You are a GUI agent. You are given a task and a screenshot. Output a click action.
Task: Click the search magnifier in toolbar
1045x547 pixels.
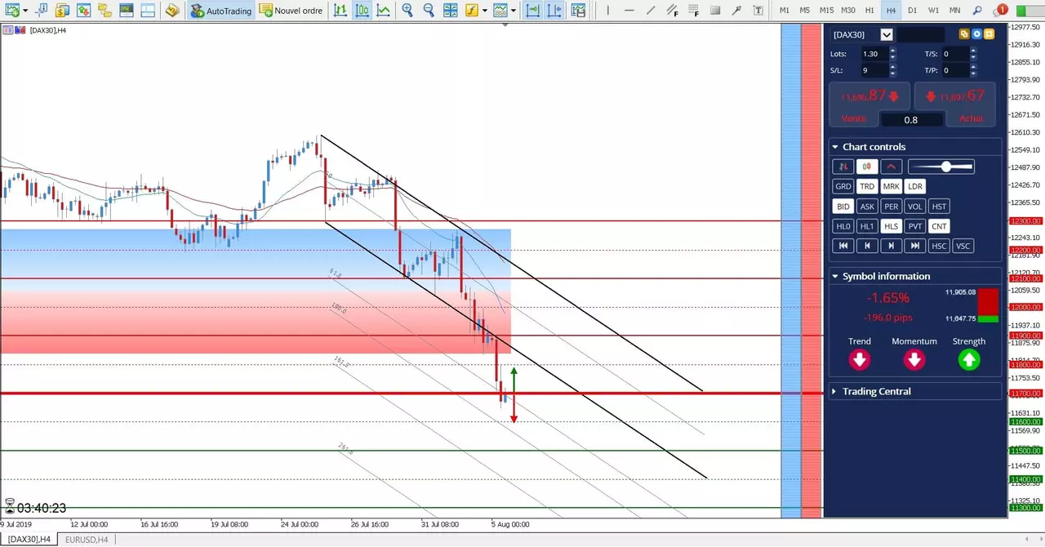coord(976,11)
